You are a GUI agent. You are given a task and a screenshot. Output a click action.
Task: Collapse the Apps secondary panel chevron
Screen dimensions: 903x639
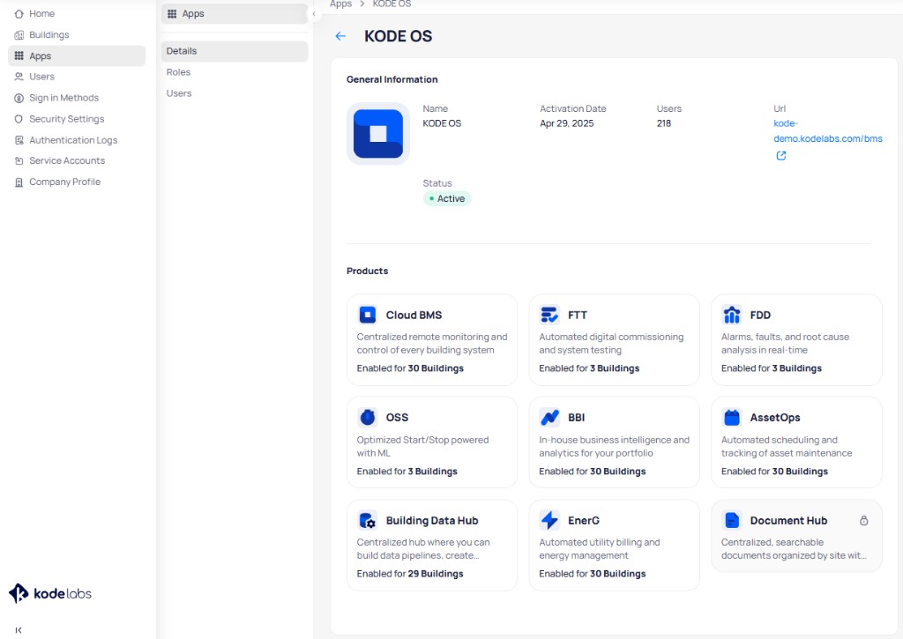pos(314,14)
